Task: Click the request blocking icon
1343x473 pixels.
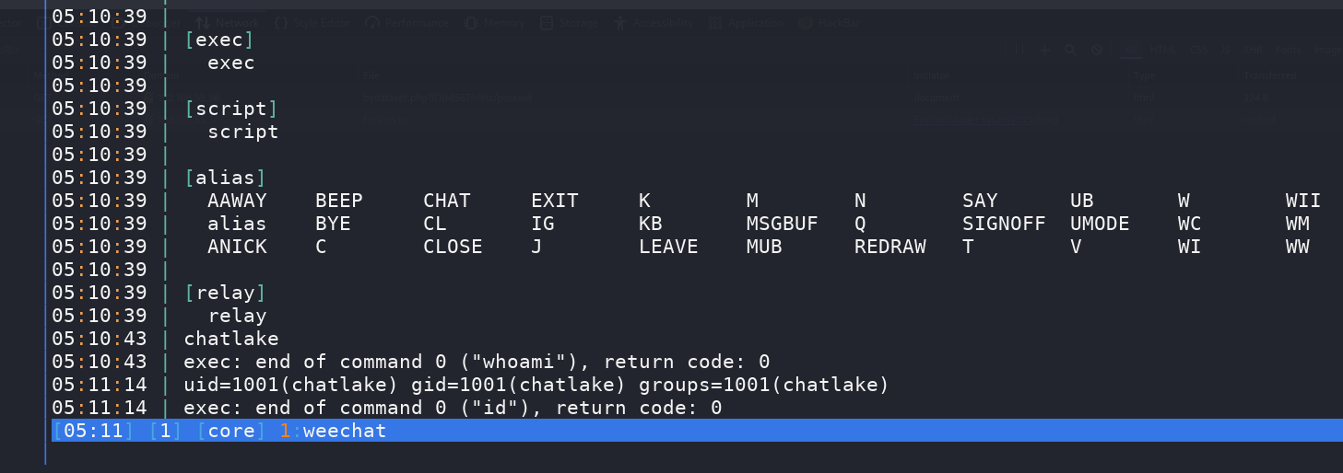Action: 1096,51
